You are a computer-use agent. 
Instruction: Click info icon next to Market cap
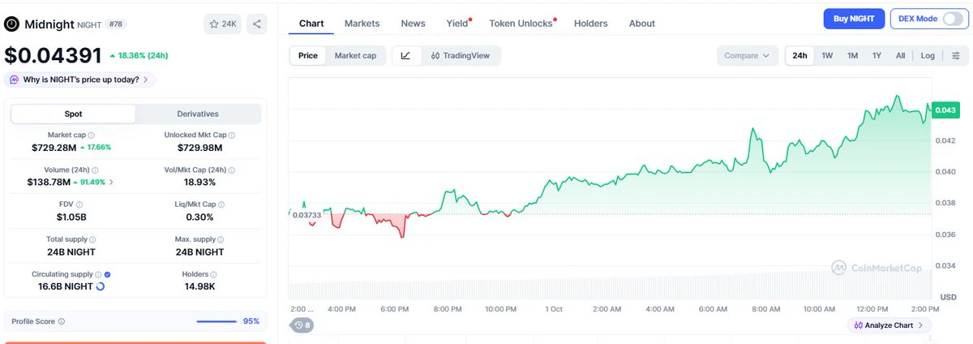click(x=91, y=135)
